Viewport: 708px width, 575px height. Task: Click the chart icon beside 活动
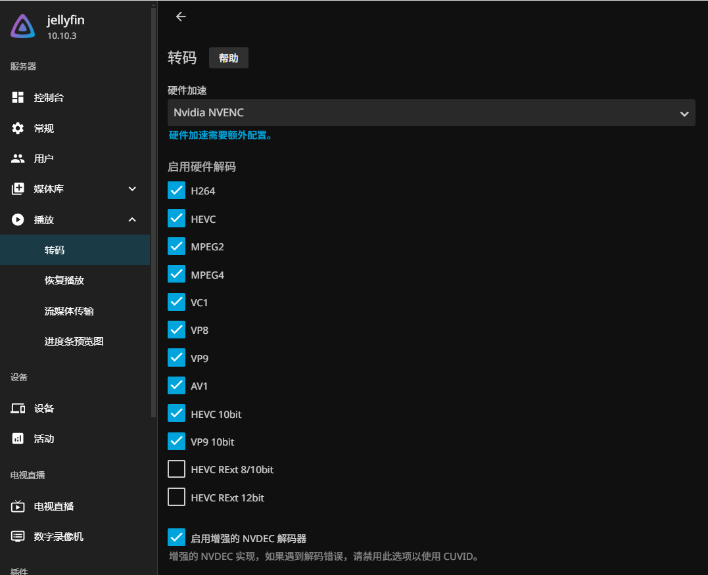18,439
